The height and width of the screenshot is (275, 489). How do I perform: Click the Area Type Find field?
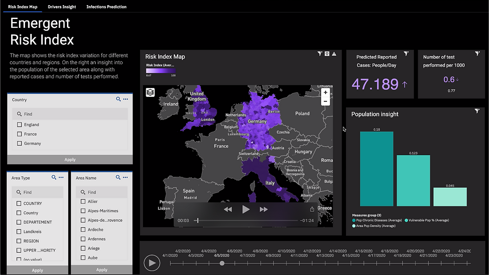click(37, 192)
